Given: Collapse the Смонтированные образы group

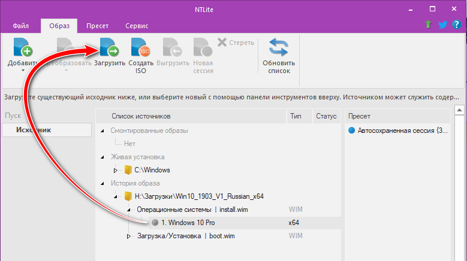Looking at the screenshot, I should (103, 130).
